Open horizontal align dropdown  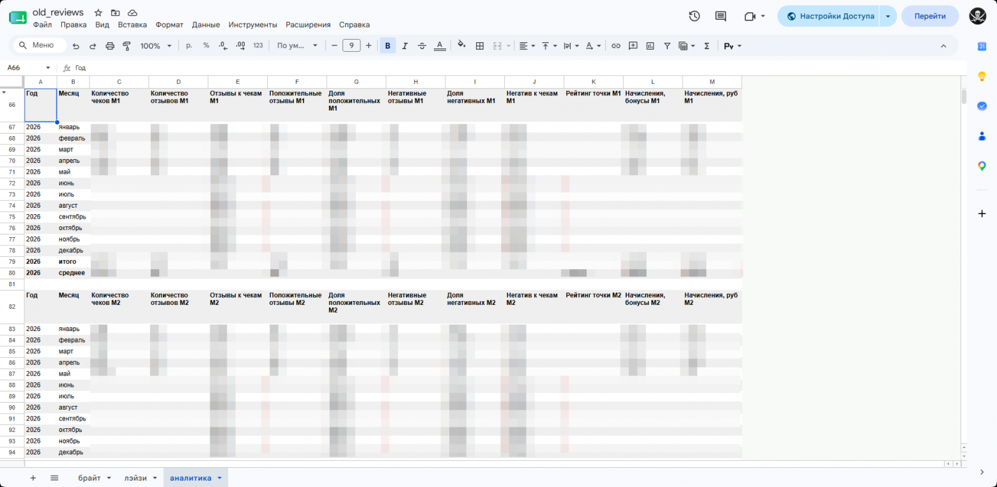click(x=527, y=45)
